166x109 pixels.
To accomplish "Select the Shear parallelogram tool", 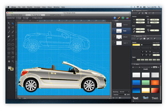I will pos(13,57).
